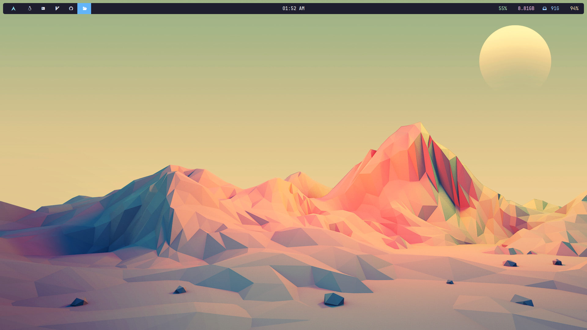Click the Arch Linux logo launcher
This screenshot has width=587, height=330.
pyautogui.click(x=13, y=9)
